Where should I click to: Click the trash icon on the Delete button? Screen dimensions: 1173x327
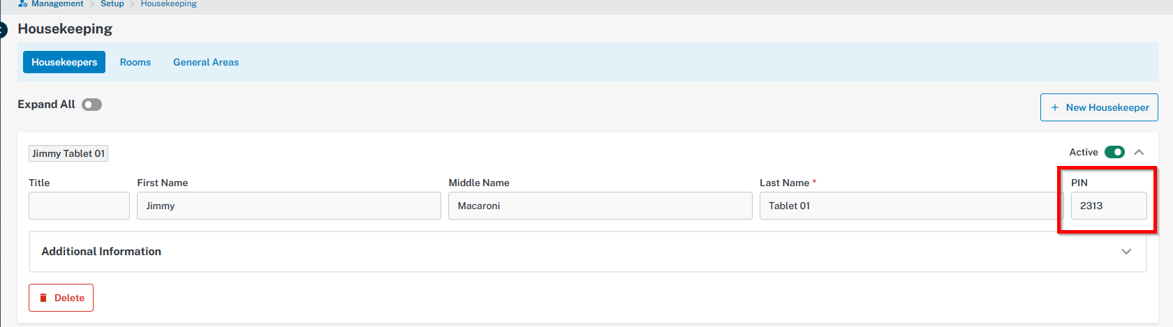[x=43, y=298]
